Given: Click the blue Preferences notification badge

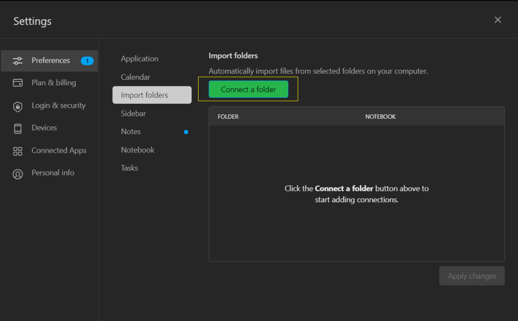Looking at the screenshot, I should (x=87, y=61).
